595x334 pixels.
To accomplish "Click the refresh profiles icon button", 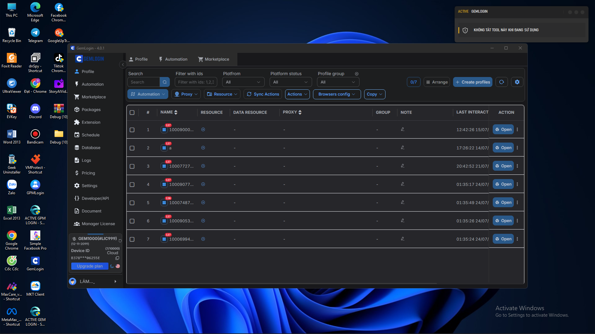I will pos(501,82).
